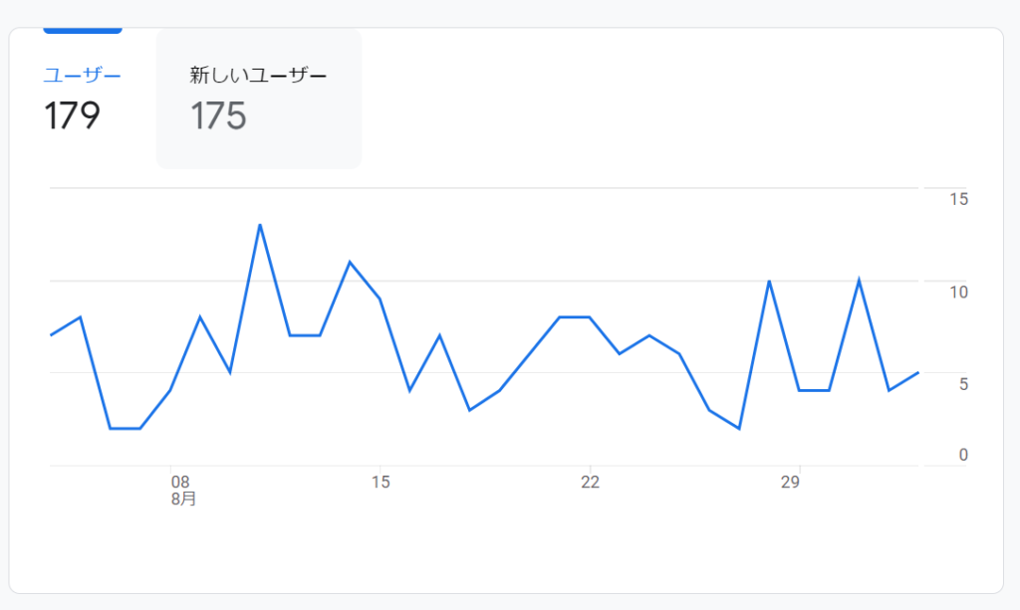
Task: Click the line's final point at the right end
Action: coord(917,372)
